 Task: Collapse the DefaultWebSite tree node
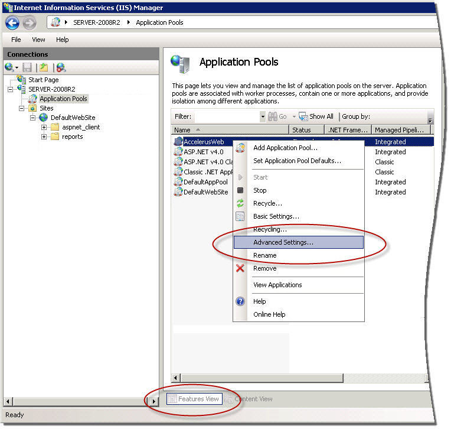33,118
